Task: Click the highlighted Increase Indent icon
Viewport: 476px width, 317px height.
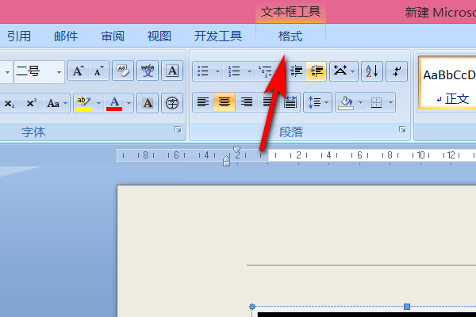Action: (x=317, y=71)
